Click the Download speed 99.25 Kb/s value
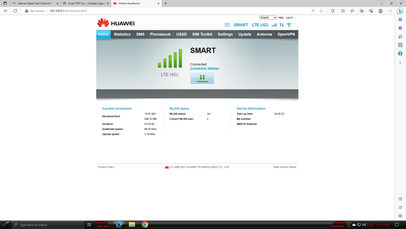This screenshot has width=406, height=229. point(150,129)
